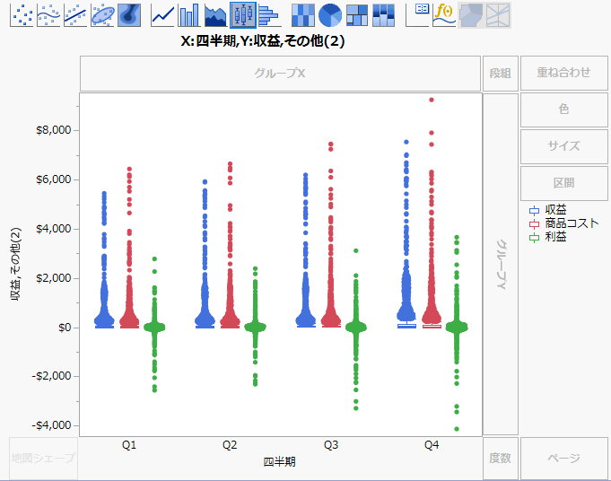Click the グループX drop zone

tap(280, 74)
